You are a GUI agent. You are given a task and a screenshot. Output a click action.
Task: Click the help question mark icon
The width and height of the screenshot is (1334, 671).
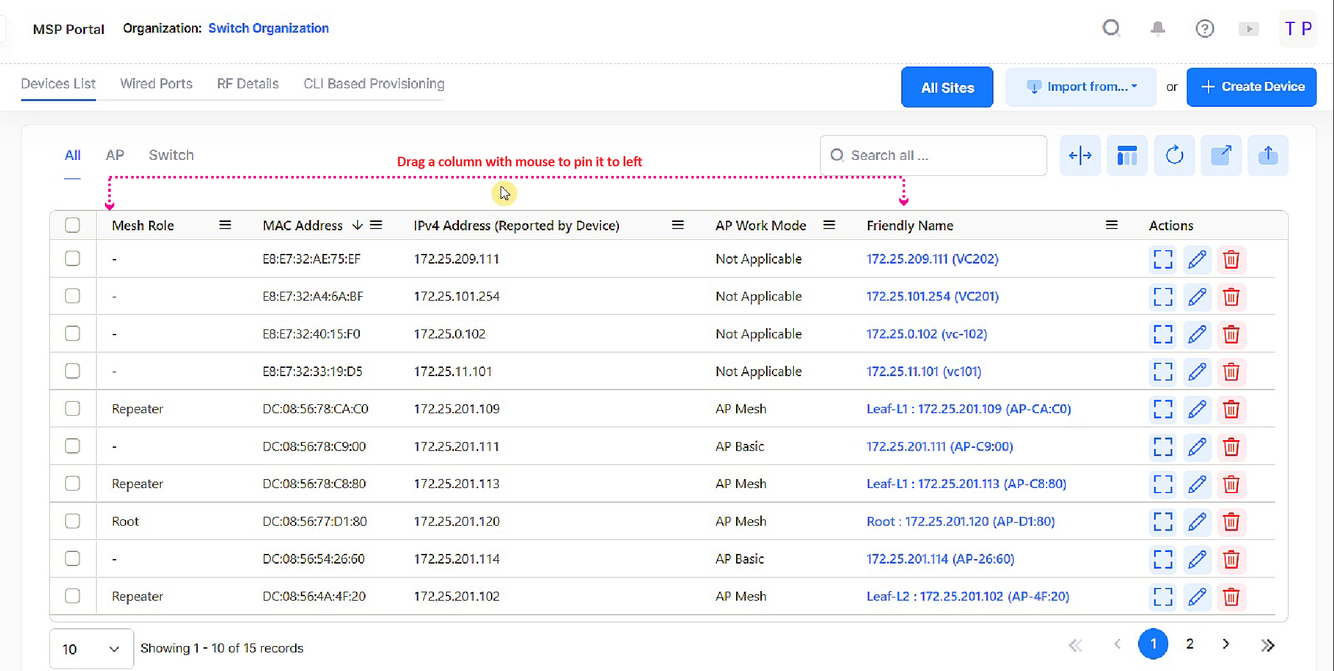coord(1204,29)
